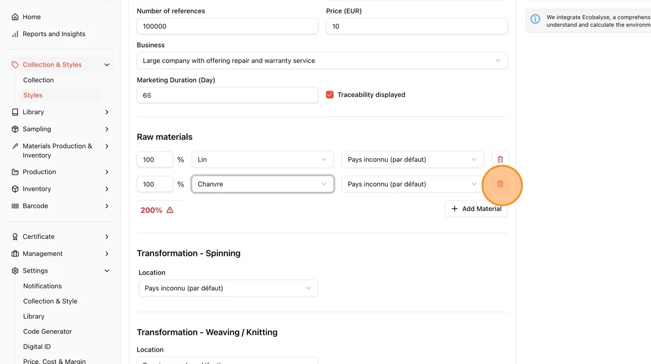This screenshot has height=364, width=651.
Task: Click the Settings gear icon
Action: coord(15,271)
